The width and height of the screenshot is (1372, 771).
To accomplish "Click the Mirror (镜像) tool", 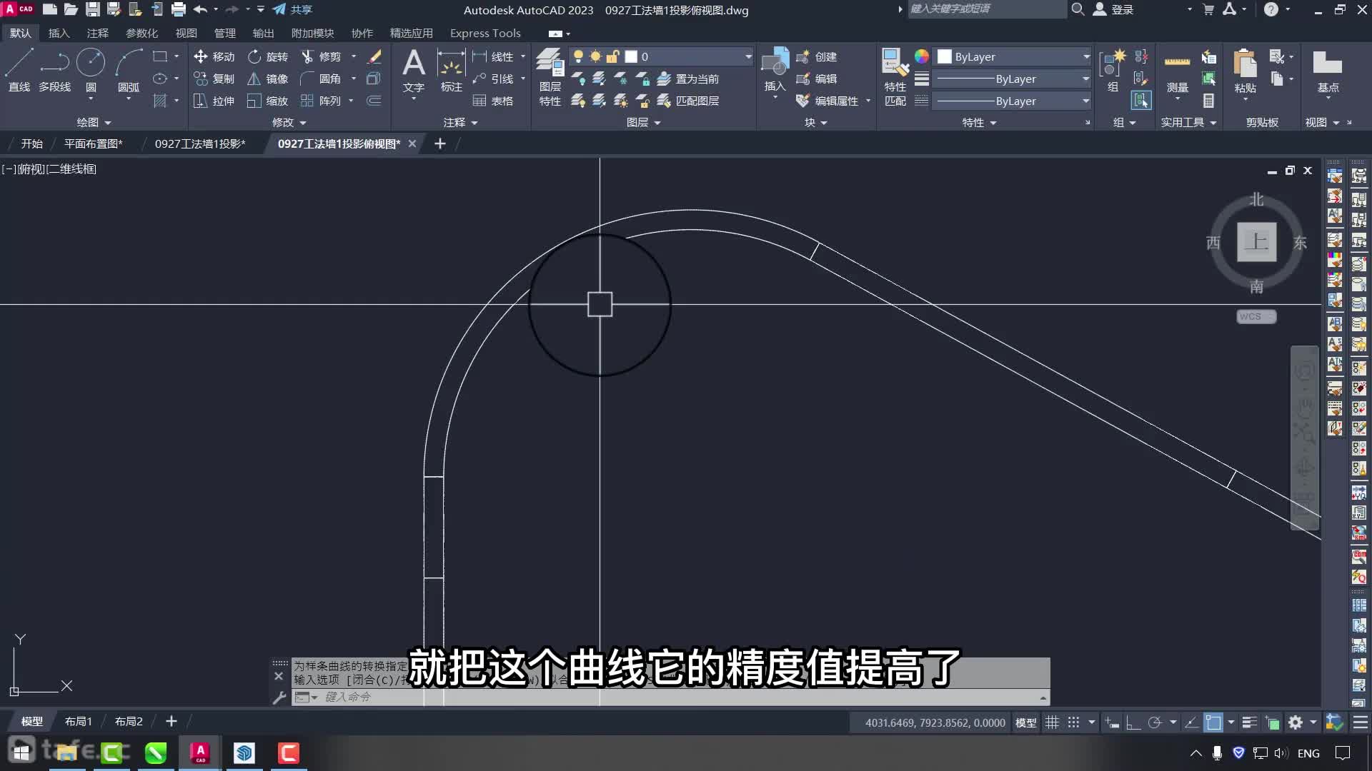I will tap(268, 79).
